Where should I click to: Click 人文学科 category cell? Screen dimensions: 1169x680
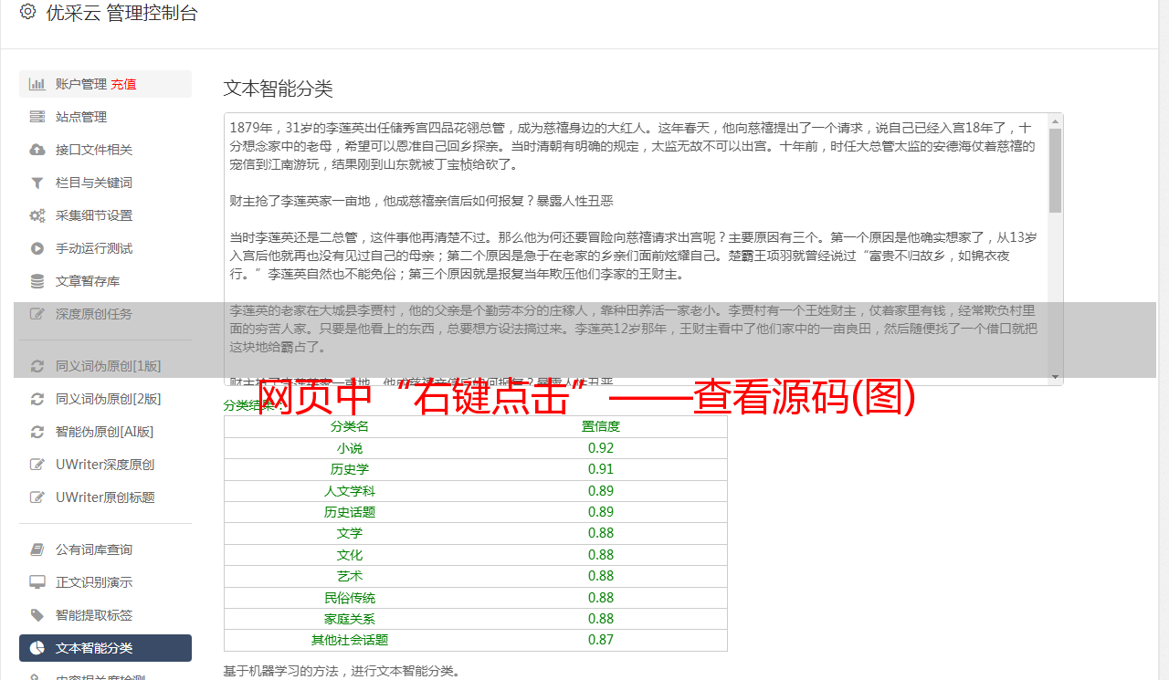350,491
